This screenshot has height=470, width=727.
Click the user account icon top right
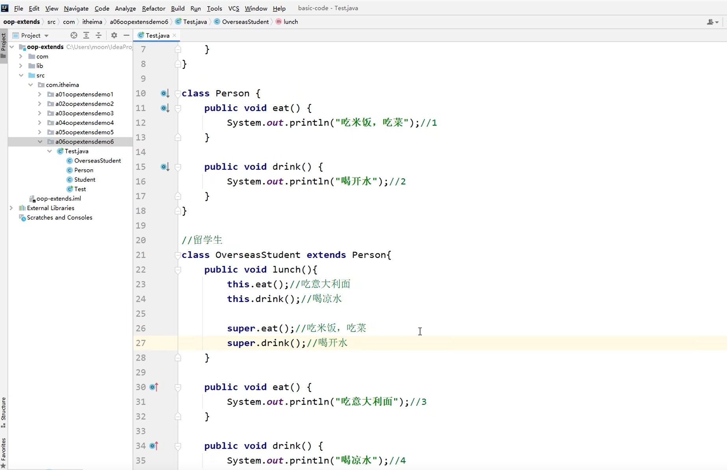click(x=709, y=22)
